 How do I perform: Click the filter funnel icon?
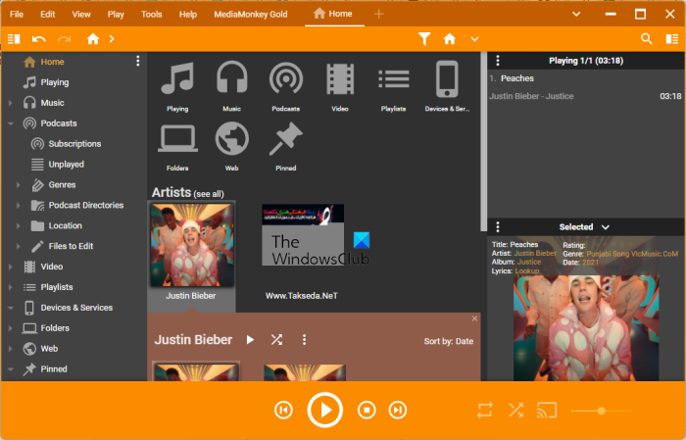click(424, 39)
